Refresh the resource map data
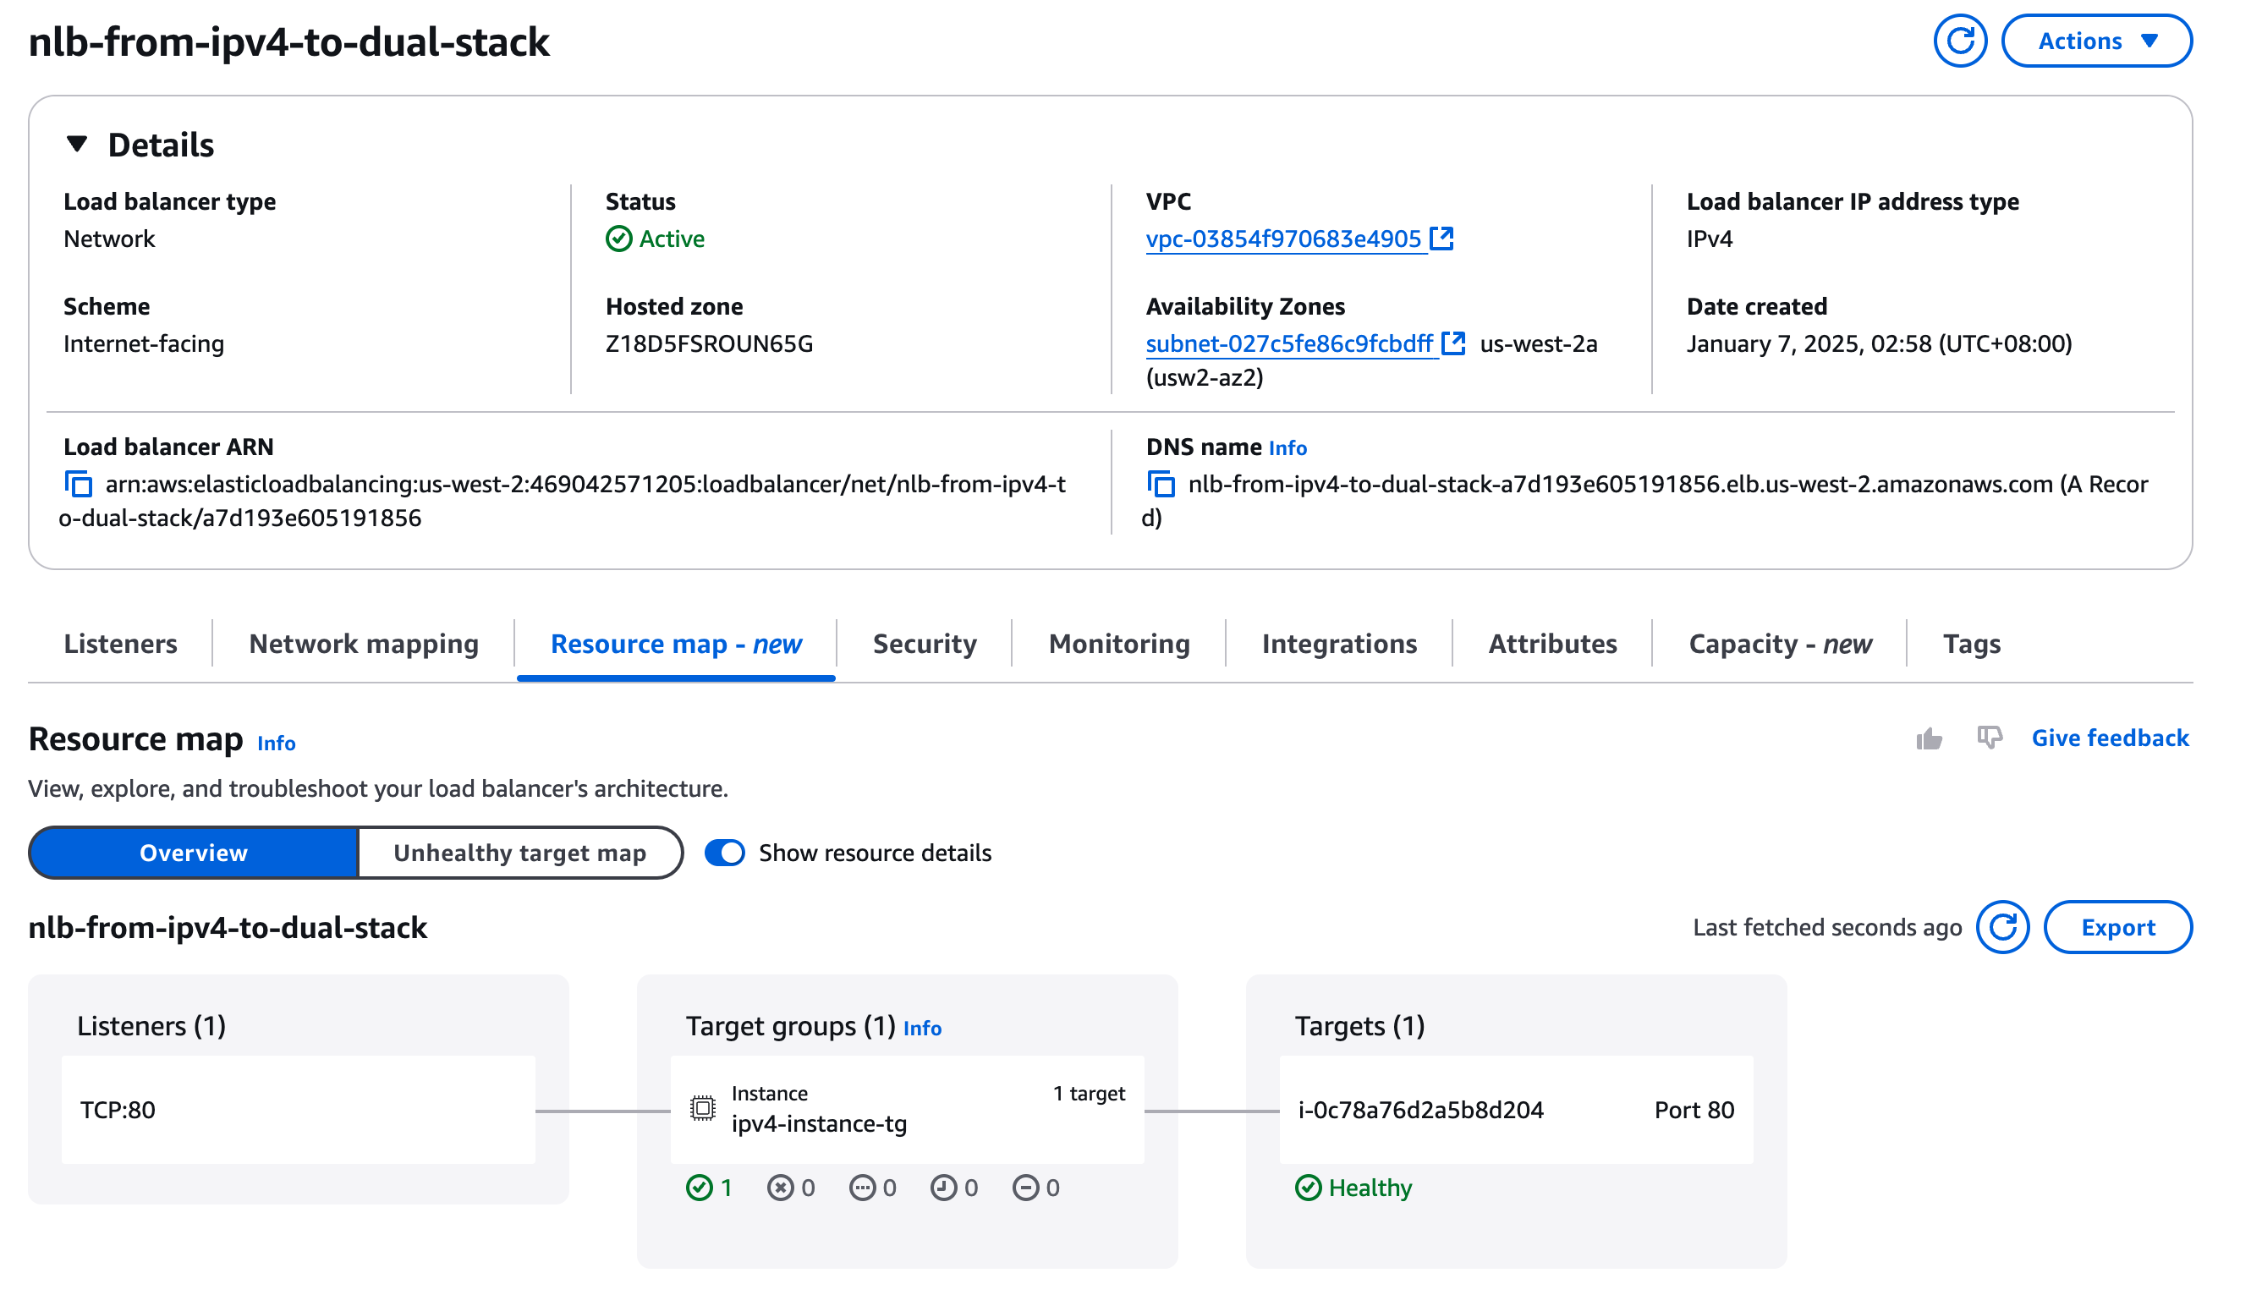Image resolution: width=2262 pixels, height=1306 pixels. click(2002, 927)
